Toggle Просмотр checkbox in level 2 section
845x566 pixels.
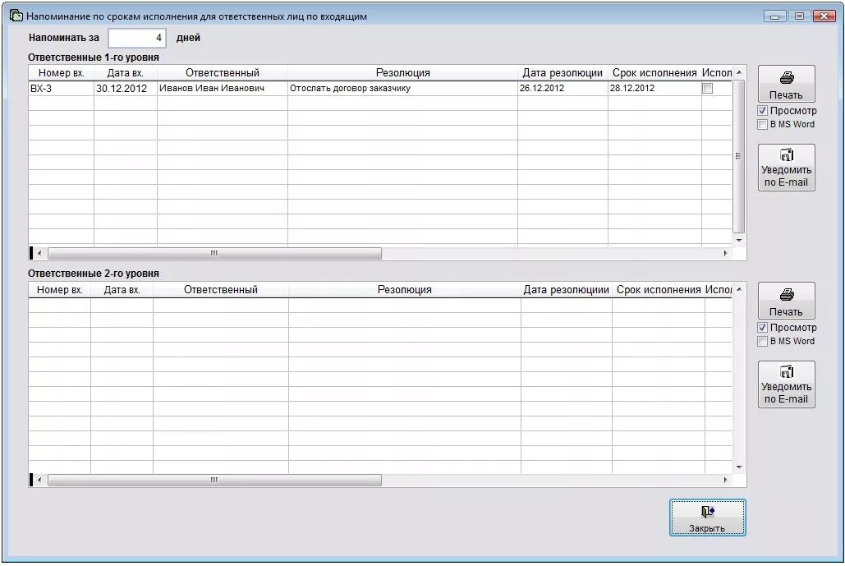point(762,327)
